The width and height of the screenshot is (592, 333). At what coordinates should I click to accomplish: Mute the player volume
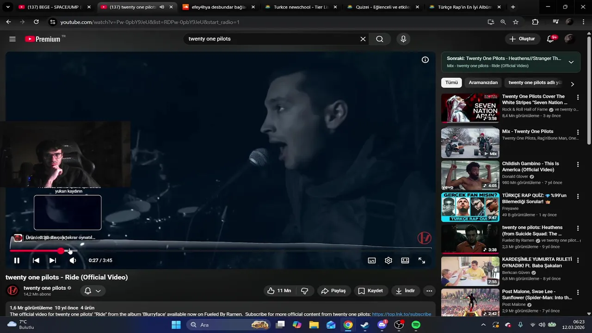(x=73, y=260)
